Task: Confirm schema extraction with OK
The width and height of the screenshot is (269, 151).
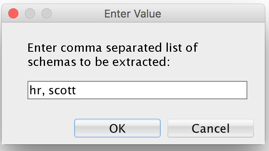Action: tap(117, 128)
